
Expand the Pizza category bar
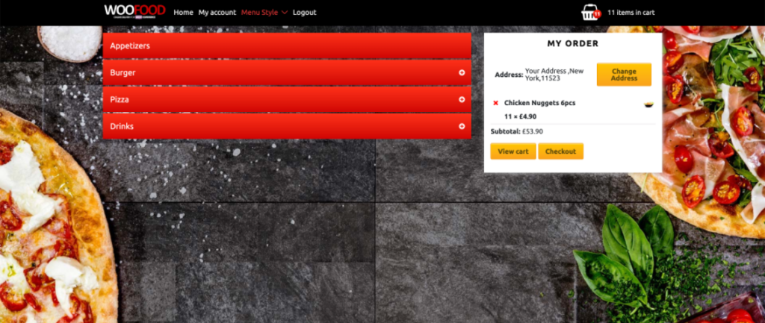tap(287, 99)
